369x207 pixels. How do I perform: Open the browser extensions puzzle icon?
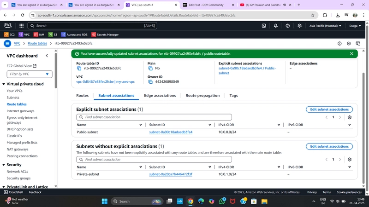(325, 15)
